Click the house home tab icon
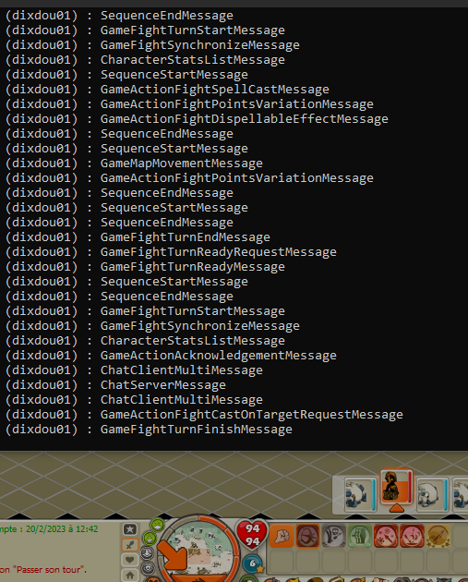The image size is (468, 582). pyautogui.click(x=130, y=576)
